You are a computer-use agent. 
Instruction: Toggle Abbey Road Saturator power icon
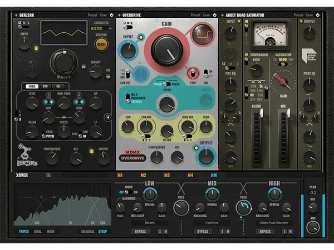tap(318, 15)
